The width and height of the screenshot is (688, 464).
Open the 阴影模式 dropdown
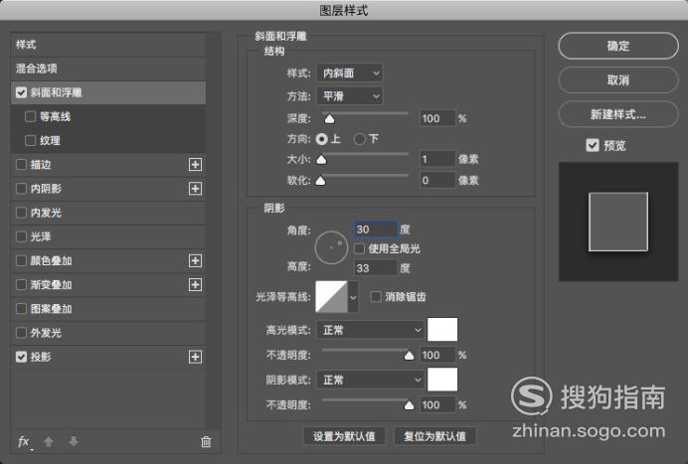[370, 380]
